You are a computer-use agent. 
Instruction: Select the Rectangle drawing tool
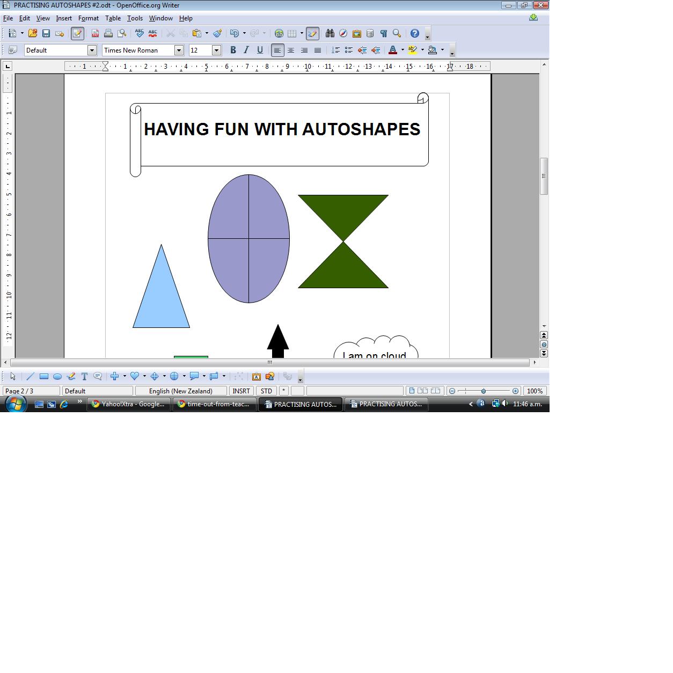pyautogui.click(x=44, y=376)
